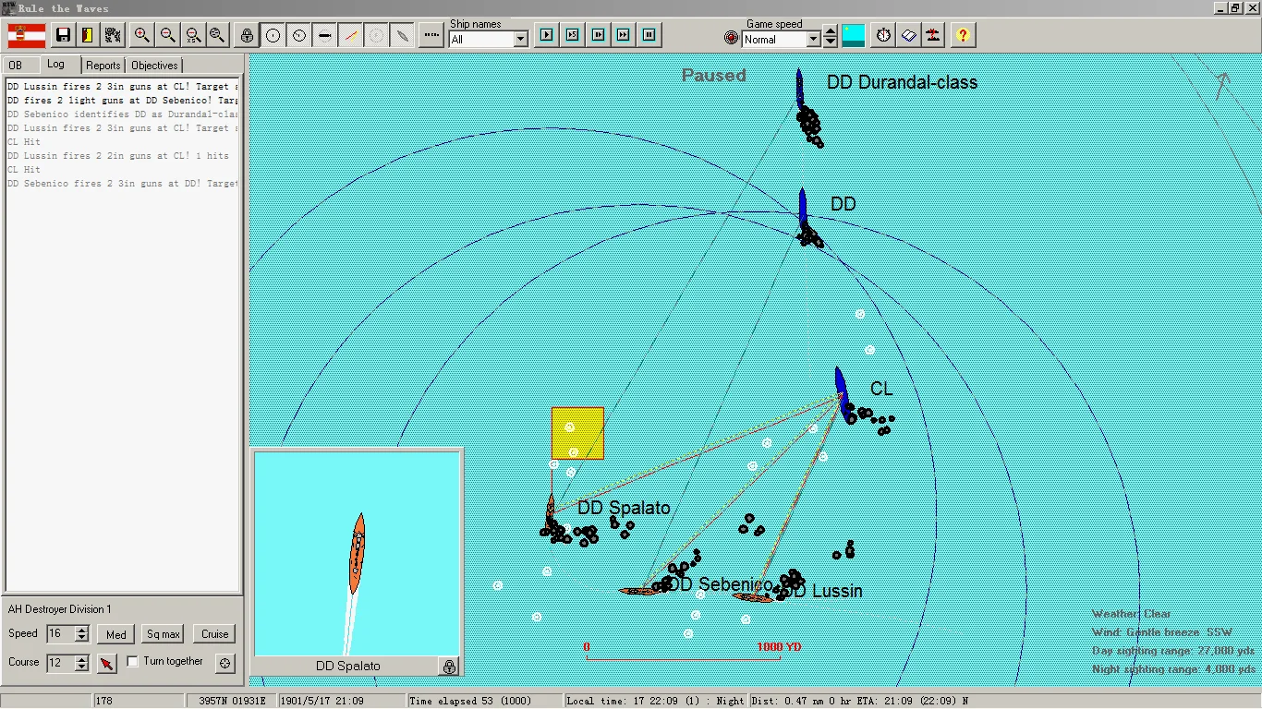The height and width of the screenshot is (709, 1262).
Task: Click the red arrow set-course button
Action: click(107, 663)
